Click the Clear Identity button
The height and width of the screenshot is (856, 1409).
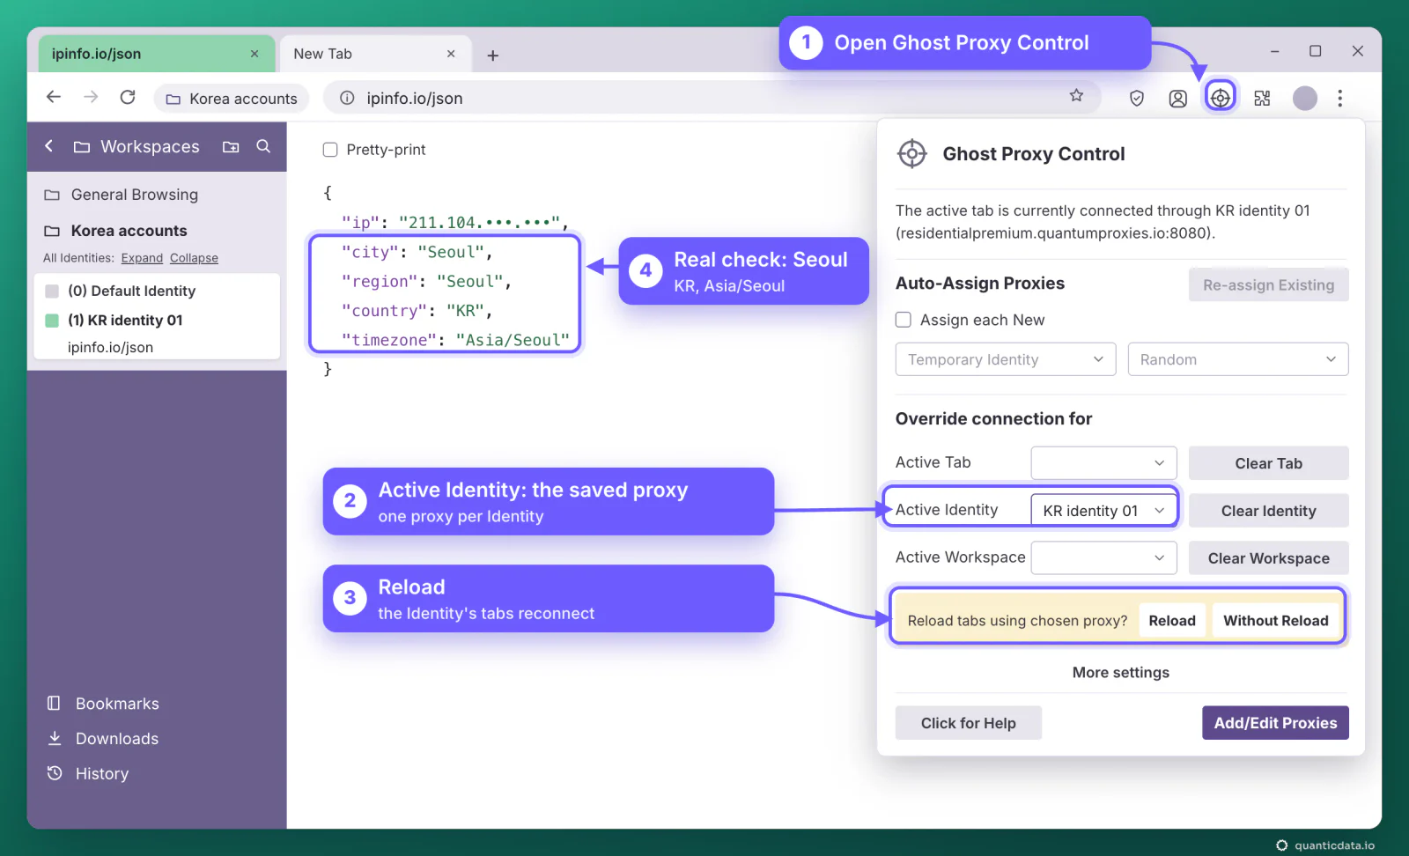[1268, 511]
